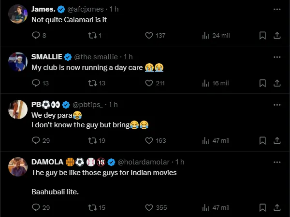Retweet SMALLIE's day care tweet
The height and width of the screenshot is (217, 290).
coord(91,83)
